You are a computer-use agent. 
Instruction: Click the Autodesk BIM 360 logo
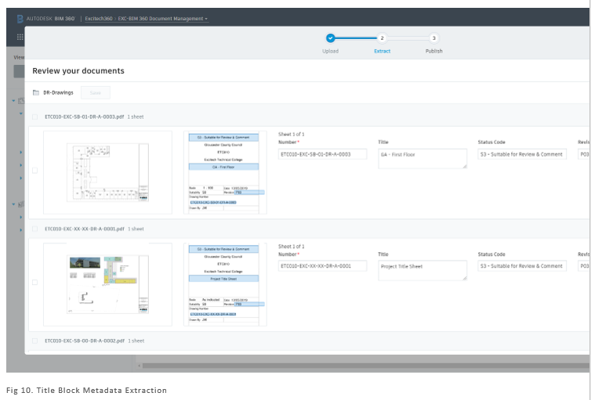click(x=20, y=19)
